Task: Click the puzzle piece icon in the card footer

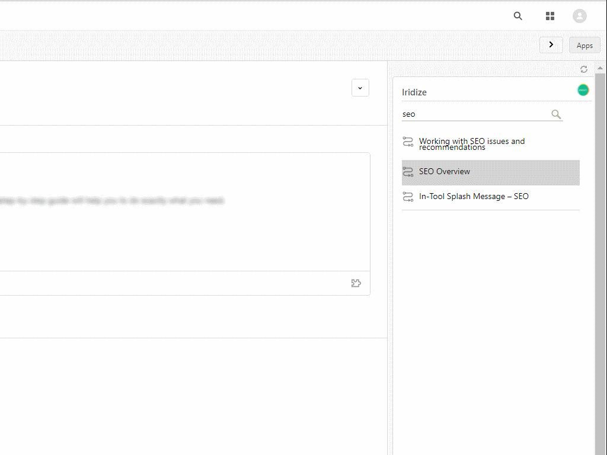Action: point(356,283)
